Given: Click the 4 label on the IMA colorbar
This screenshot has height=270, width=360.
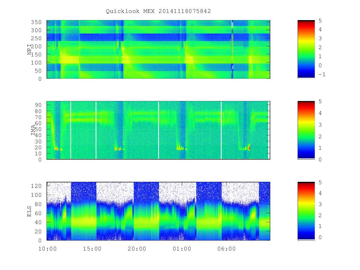Looking at the screenshot, I should click(320, 113).
